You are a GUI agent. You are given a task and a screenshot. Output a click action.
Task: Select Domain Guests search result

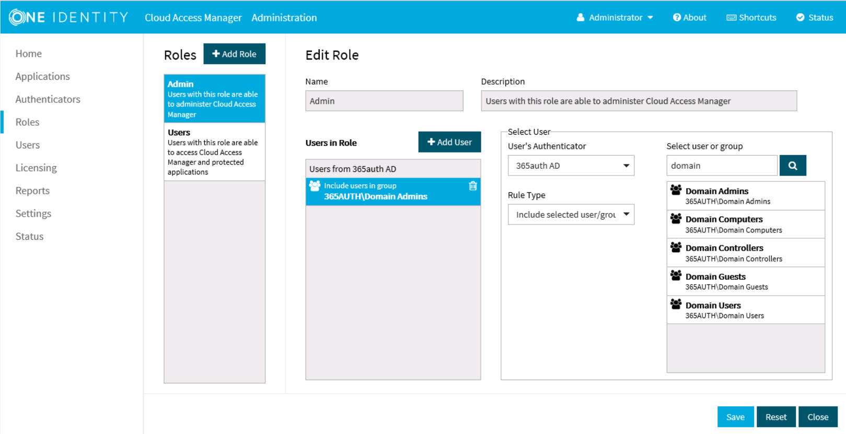click(746, 281)
